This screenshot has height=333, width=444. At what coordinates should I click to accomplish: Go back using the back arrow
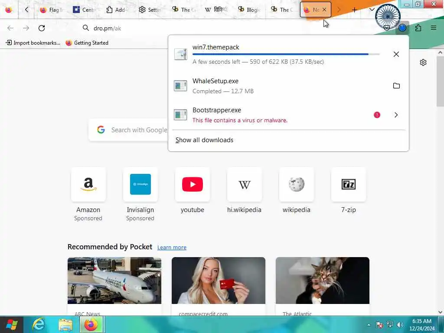point(10,28)
